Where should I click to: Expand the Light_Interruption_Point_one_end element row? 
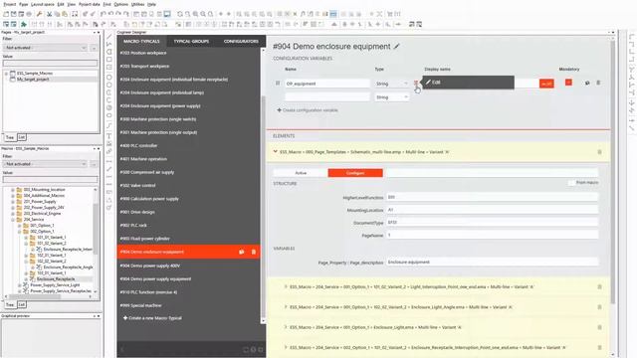point(286,286)
